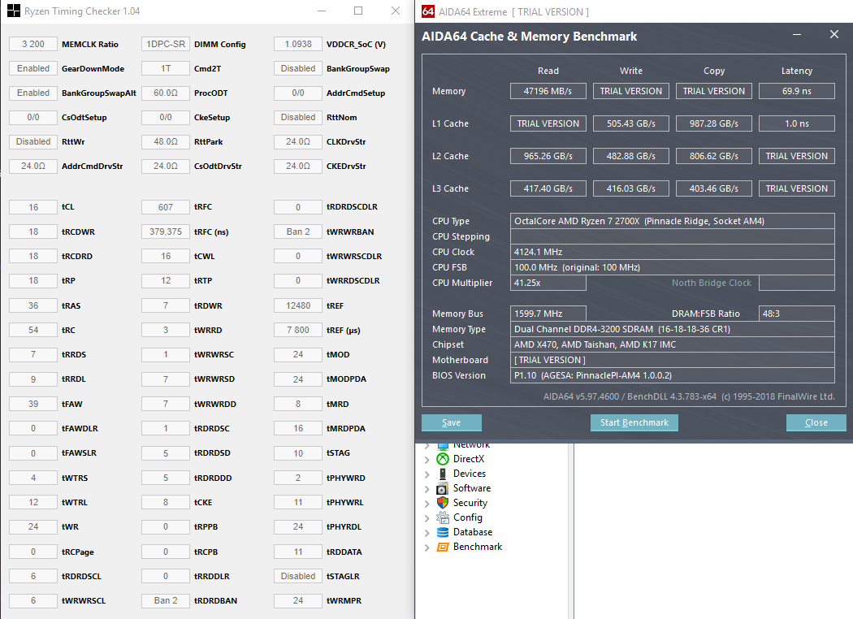The width and height of the screenshot is (853, 619).
Task: Click the DRAM:FSB Ratio 48:3 field
Action: point(796,314)
